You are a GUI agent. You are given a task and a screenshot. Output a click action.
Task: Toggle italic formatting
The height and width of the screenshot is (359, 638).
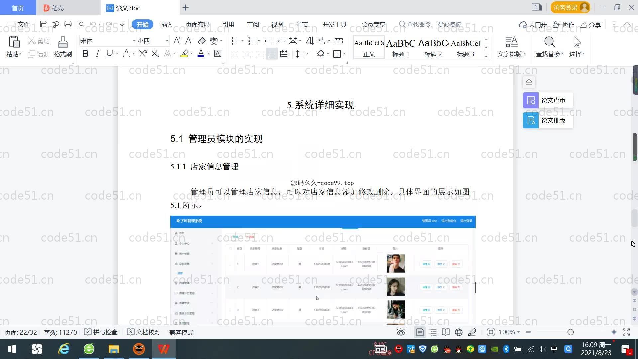[97, 54]
